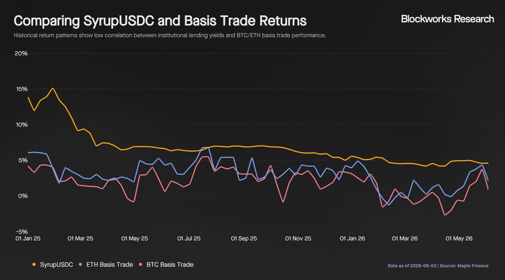
Task: Click the 01 Jan 25 x-axis tick
Action: 28,238
